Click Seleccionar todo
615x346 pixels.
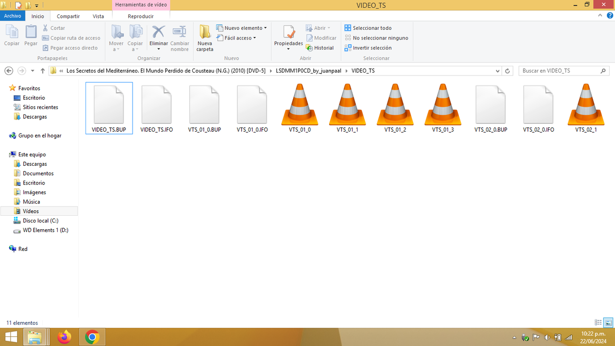click(368, 28)
